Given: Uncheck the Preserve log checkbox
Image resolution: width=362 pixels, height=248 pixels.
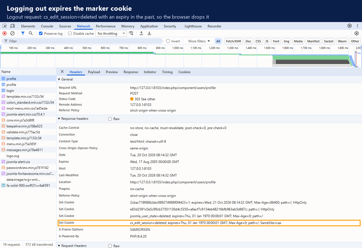Looking at the screenshot, I should tap(41, 33).
